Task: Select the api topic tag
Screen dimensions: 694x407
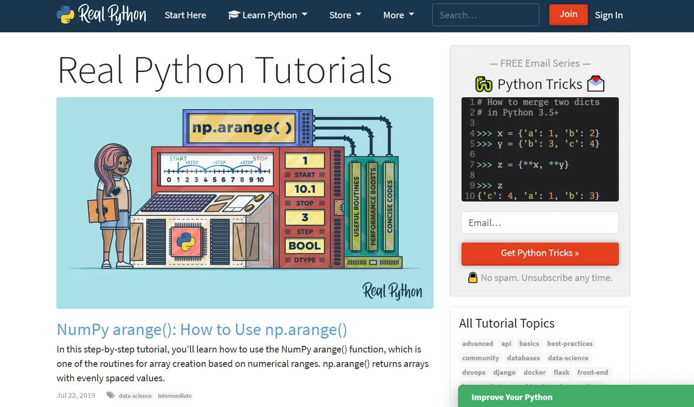Action: (506, 344)
